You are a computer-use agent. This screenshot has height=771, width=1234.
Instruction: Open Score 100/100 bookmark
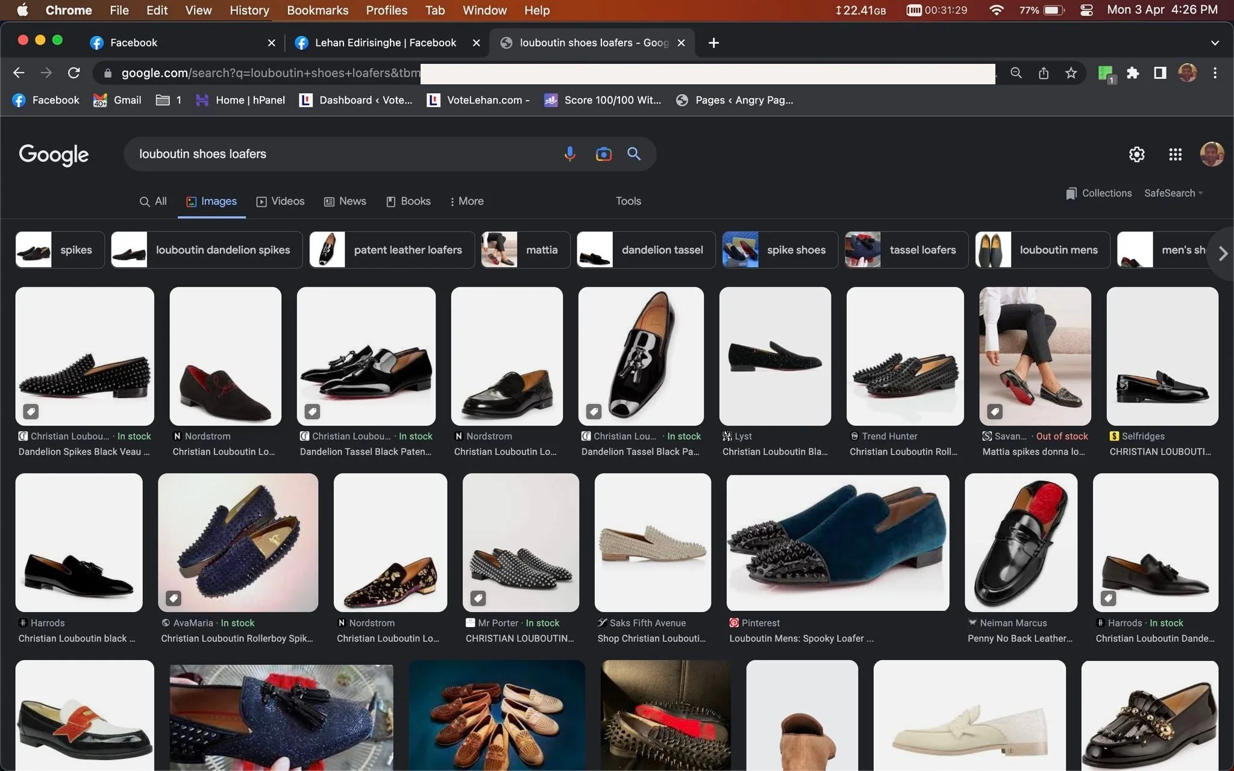click(603, 100)
